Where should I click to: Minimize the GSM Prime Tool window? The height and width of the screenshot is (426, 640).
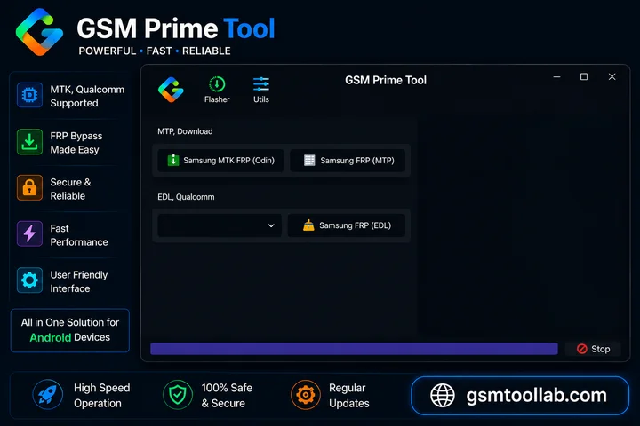pyautogui.click(x=556, y=76)
